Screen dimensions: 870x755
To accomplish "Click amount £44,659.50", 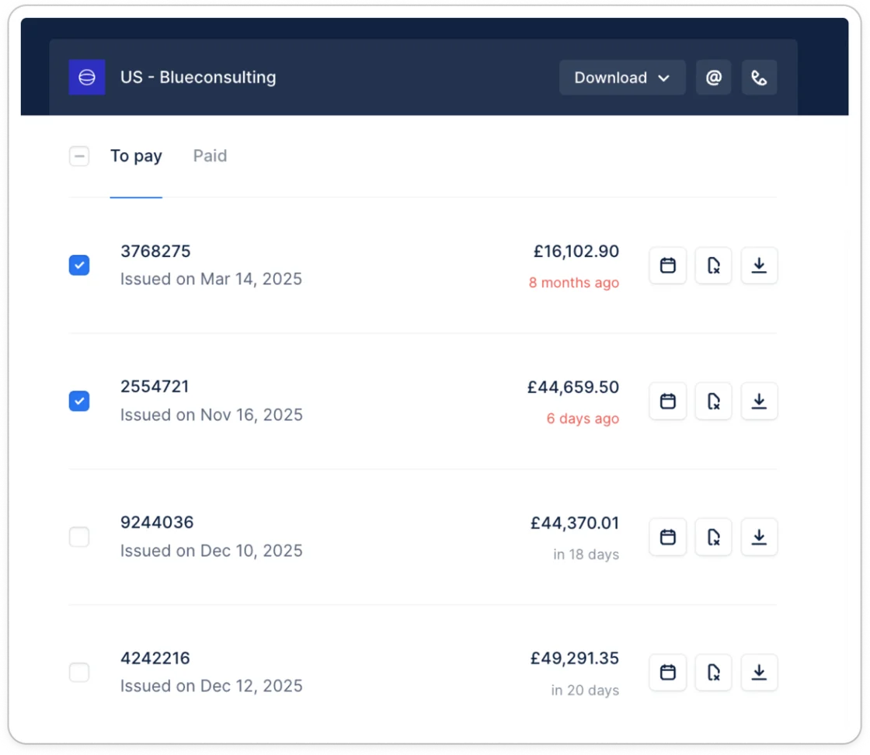I will point(572,387).
